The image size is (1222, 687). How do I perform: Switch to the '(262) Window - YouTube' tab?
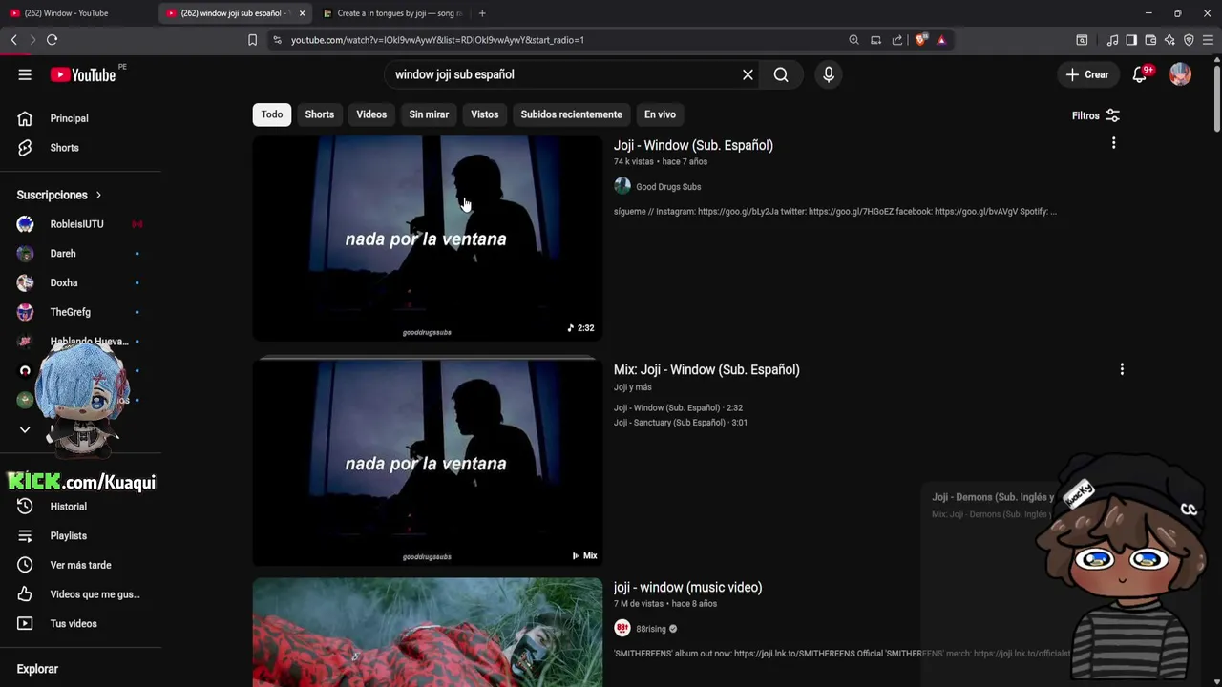pyautogui.click(x=78, y=13)
